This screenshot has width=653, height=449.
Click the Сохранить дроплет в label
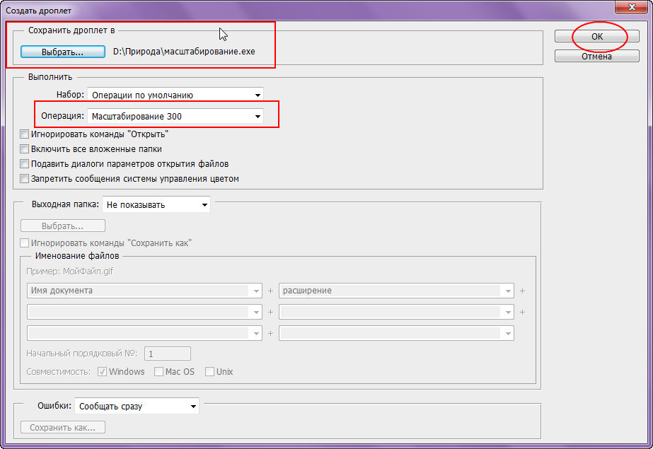tap(71, 30)
